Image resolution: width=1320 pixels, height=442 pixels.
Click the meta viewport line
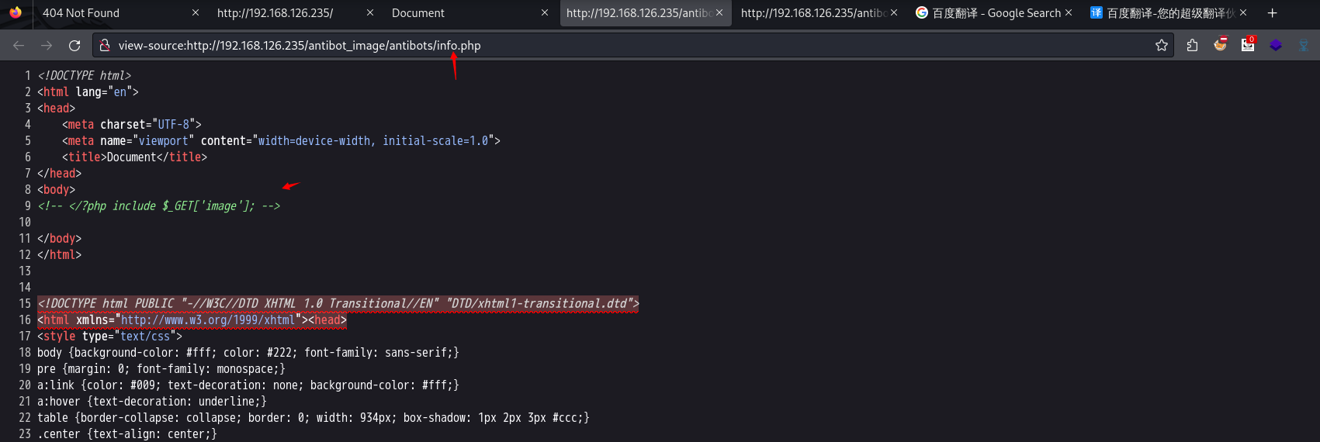pyautogui.click(x=281, y=141)
